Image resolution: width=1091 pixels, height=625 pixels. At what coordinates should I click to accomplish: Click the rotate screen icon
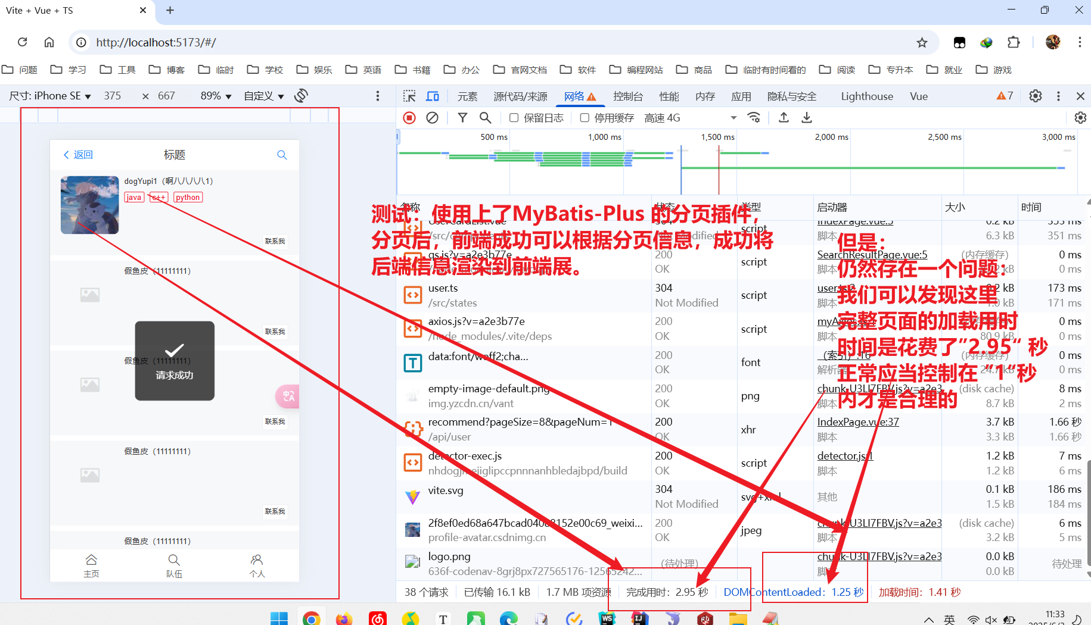[301, 96]
